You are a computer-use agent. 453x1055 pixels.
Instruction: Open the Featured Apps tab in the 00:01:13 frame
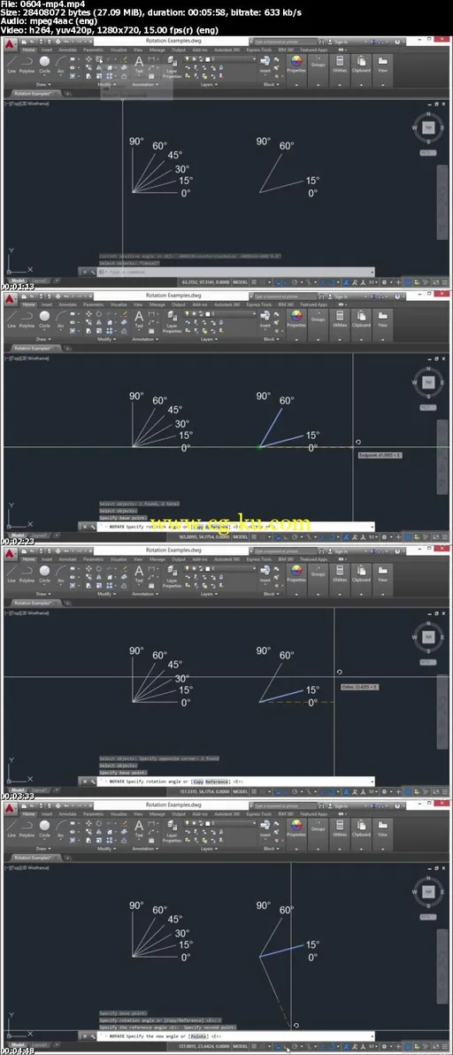tap(315, 50)
